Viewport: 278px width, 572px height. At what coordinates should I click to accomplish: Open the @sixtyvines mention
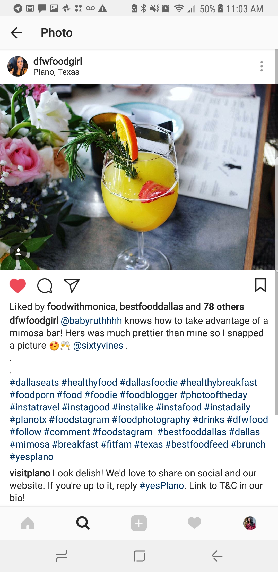(98, 345)
